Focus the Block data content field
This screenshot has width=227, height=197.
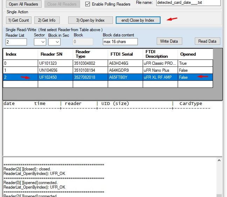tap(120, 42)
